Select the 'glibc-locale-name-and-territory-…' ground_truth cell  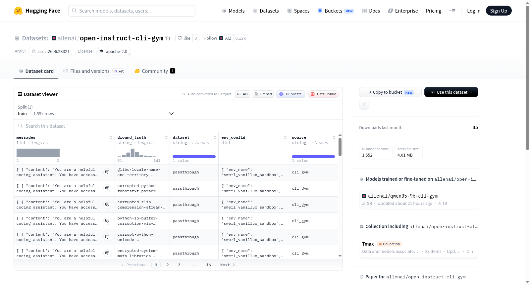point(142,172)
